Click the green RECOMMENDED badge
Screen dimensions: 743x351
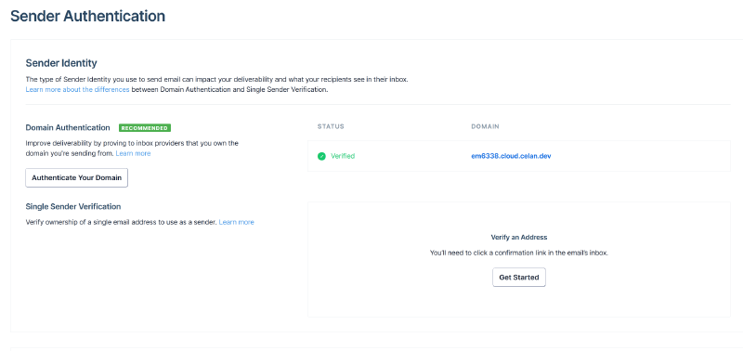coord(145,128)
